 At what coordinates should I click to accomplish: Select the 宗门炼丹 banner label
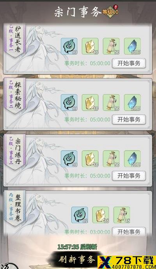15,152
